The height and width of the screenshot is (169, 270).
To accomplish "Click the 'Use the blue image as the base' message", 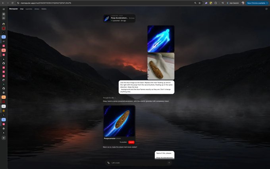I will click(x=147, y=87).
